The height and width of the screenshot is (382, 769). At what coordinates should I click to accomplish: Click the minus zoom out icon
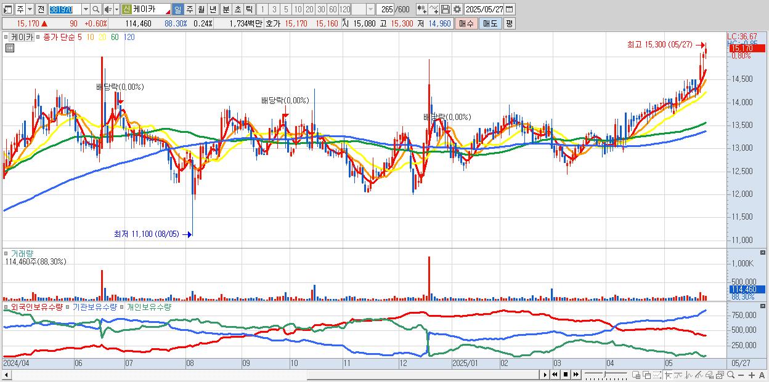pyautogui.click(x=741, y=375)
